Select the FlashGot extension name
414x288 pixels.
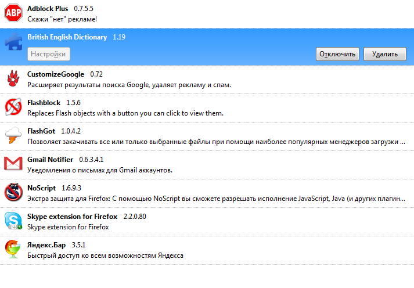click(41, 131)
